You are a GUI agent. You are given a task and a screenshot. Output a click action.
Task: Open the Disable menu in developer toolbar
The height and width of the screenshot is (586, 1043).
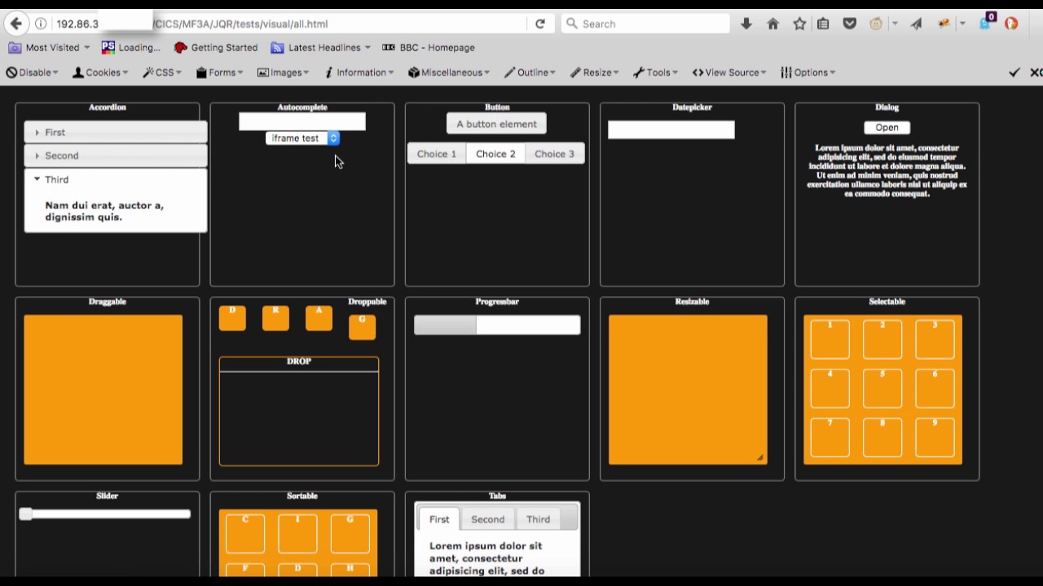(x=32, y=72)
